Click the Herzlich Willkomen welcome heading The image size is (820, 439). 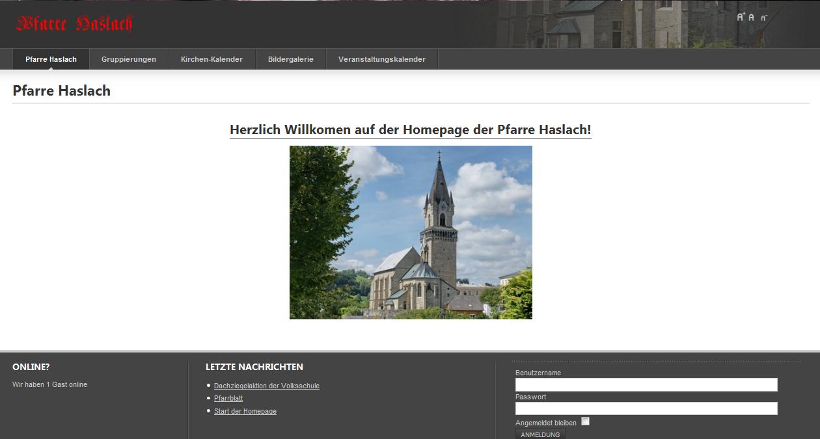(x=410, y=129)
